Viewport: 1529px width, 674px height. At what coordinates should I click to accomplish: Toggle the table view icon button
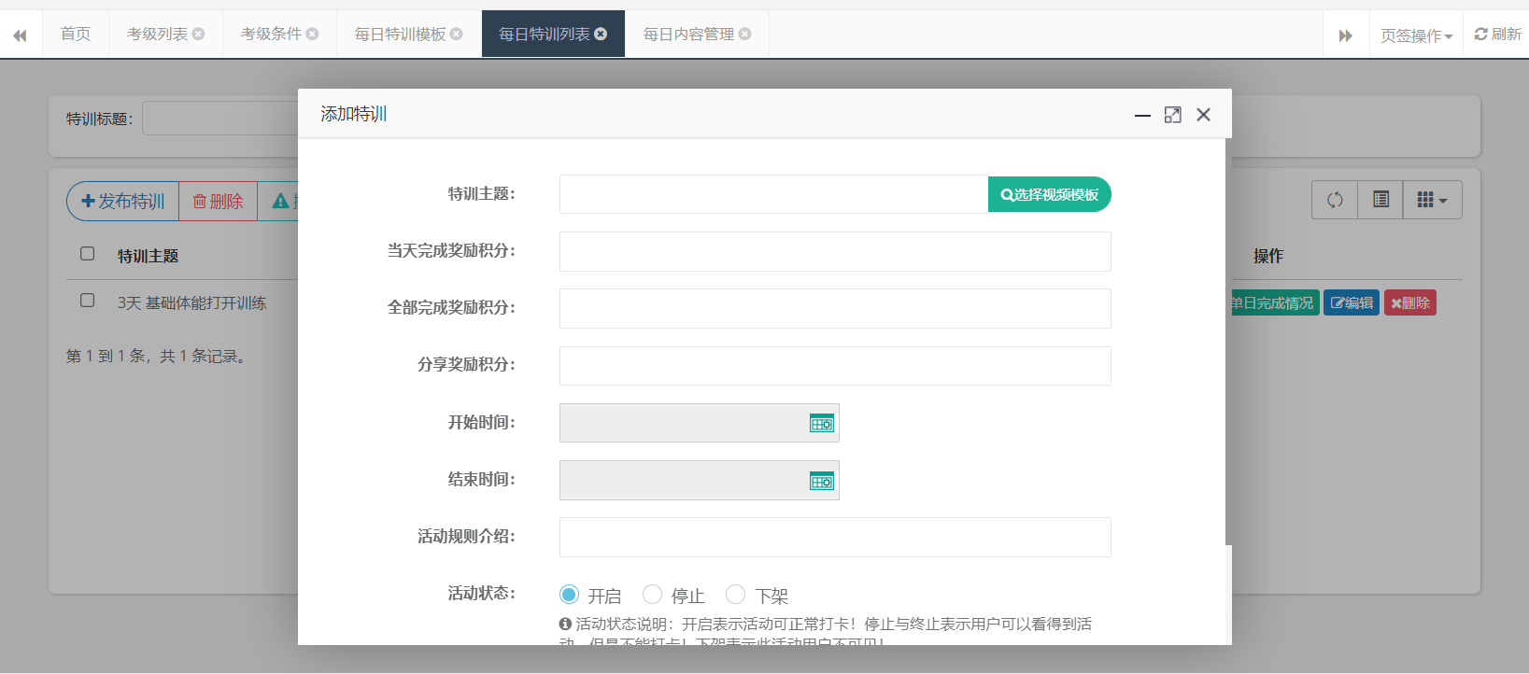pyautogui.click(x=1380, y=200)
